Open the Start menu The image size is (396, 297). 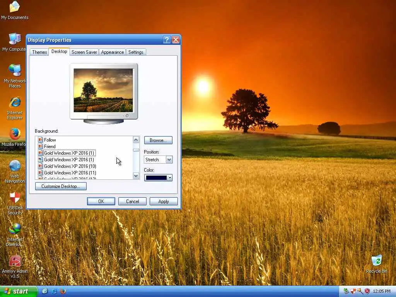point(19,291)
